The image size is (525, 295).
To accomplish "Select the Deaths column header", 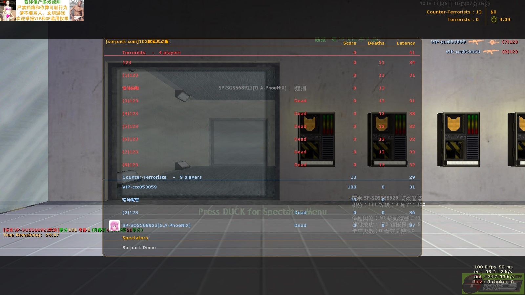I will [x=376, y=43].
